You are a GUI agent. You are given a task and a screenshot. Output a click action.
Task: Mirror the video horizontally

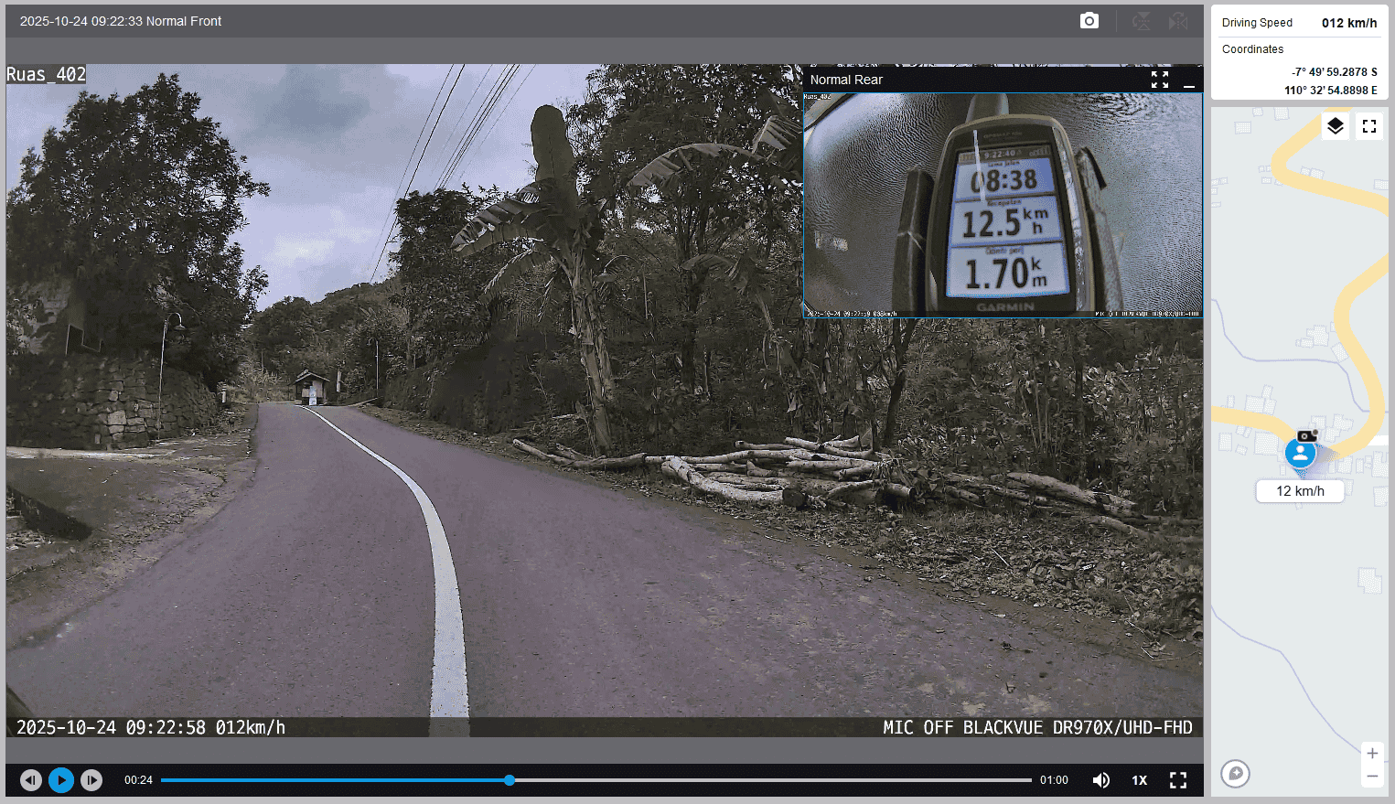click(1178, 21)
